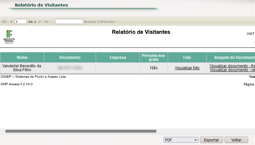255x145 pixels.
Task: Open Visualizar documento - verso link
Action: click(x=232, y=70)
